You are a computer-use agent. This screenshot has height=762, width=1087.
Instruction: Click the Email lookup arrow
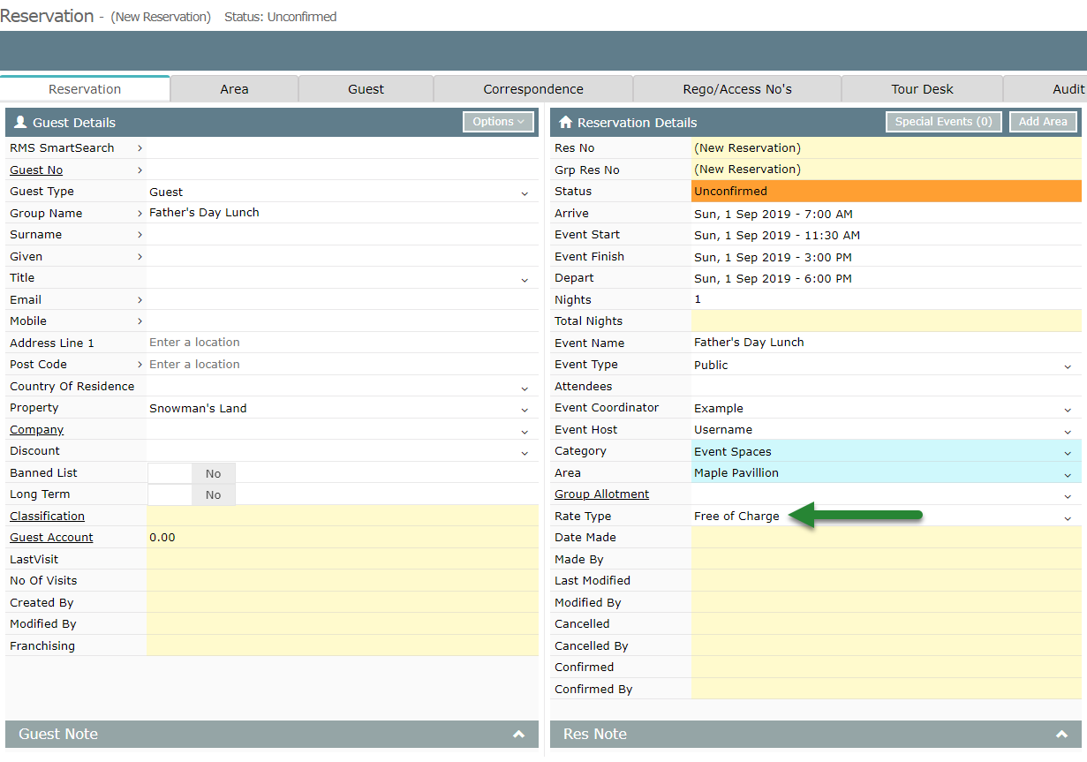(140, 300)
